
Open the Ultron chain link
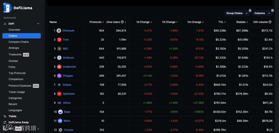(x=67, y=103)
